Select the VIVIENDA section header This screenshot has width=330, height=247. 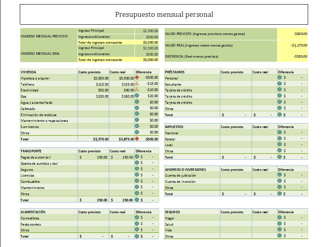[x=28, y=72]
